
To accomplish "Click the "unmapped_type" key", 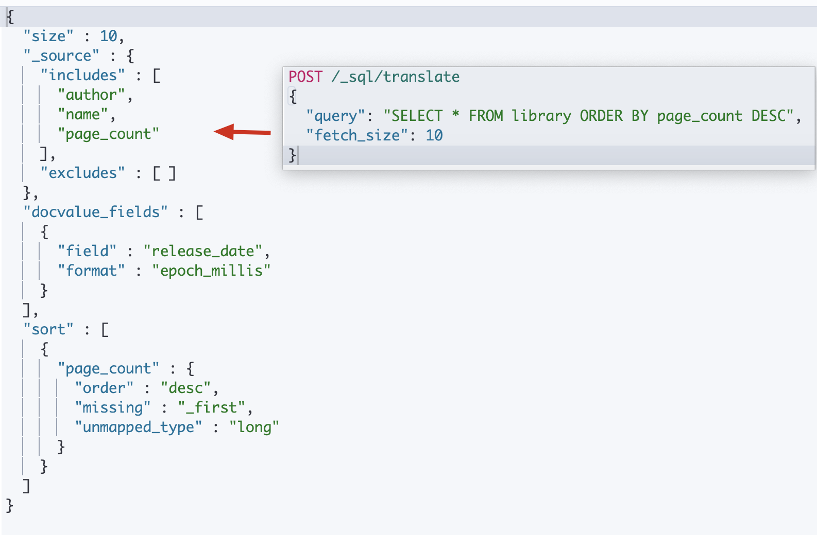I will [x=139, y=427].
